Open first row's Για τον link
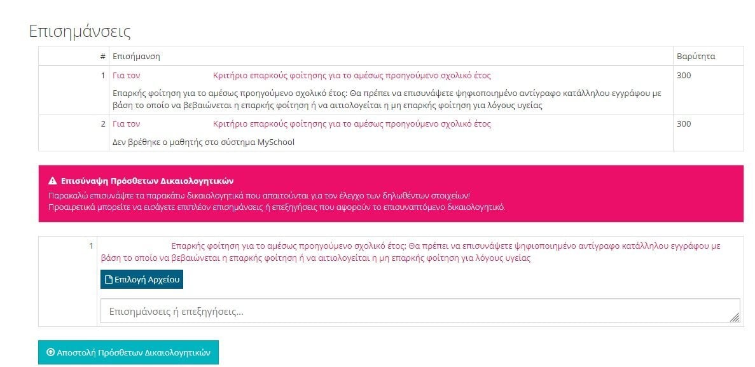 pyautogui.click(x=126, y=76)
